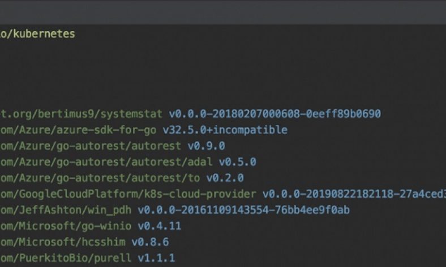The image size is (446, 267).
Task: Click version v32.5.0+incompatible
Action: (225, 130)
